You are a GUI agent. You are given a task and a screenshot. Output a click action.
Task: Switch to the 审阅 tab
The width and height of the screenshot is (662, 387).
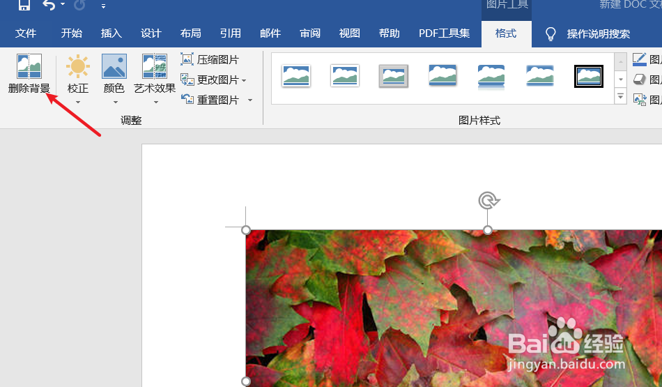(x=310, y=33)
